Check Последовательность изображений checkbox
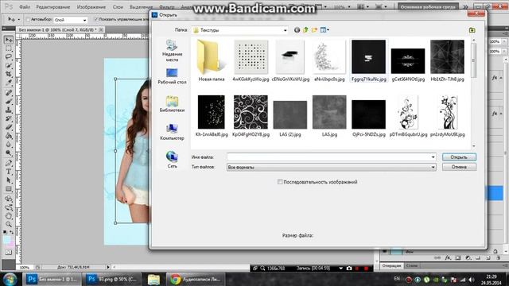The height and width of the screenshot is (286, 509). click(x=280, y=182)
